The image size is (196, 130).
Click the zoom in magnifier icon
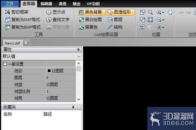(159, 12)
